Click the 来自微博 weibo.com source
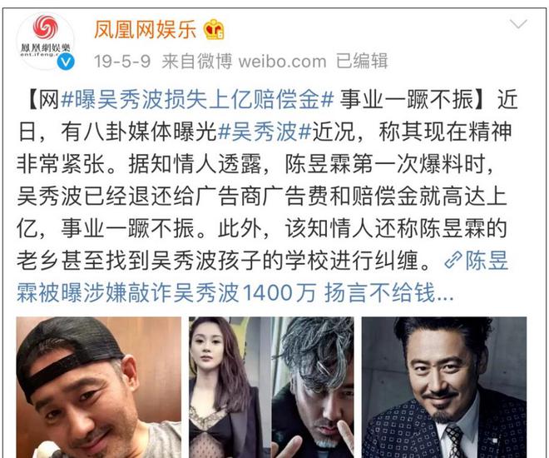549x458 pixels. [x=244, y=62]
